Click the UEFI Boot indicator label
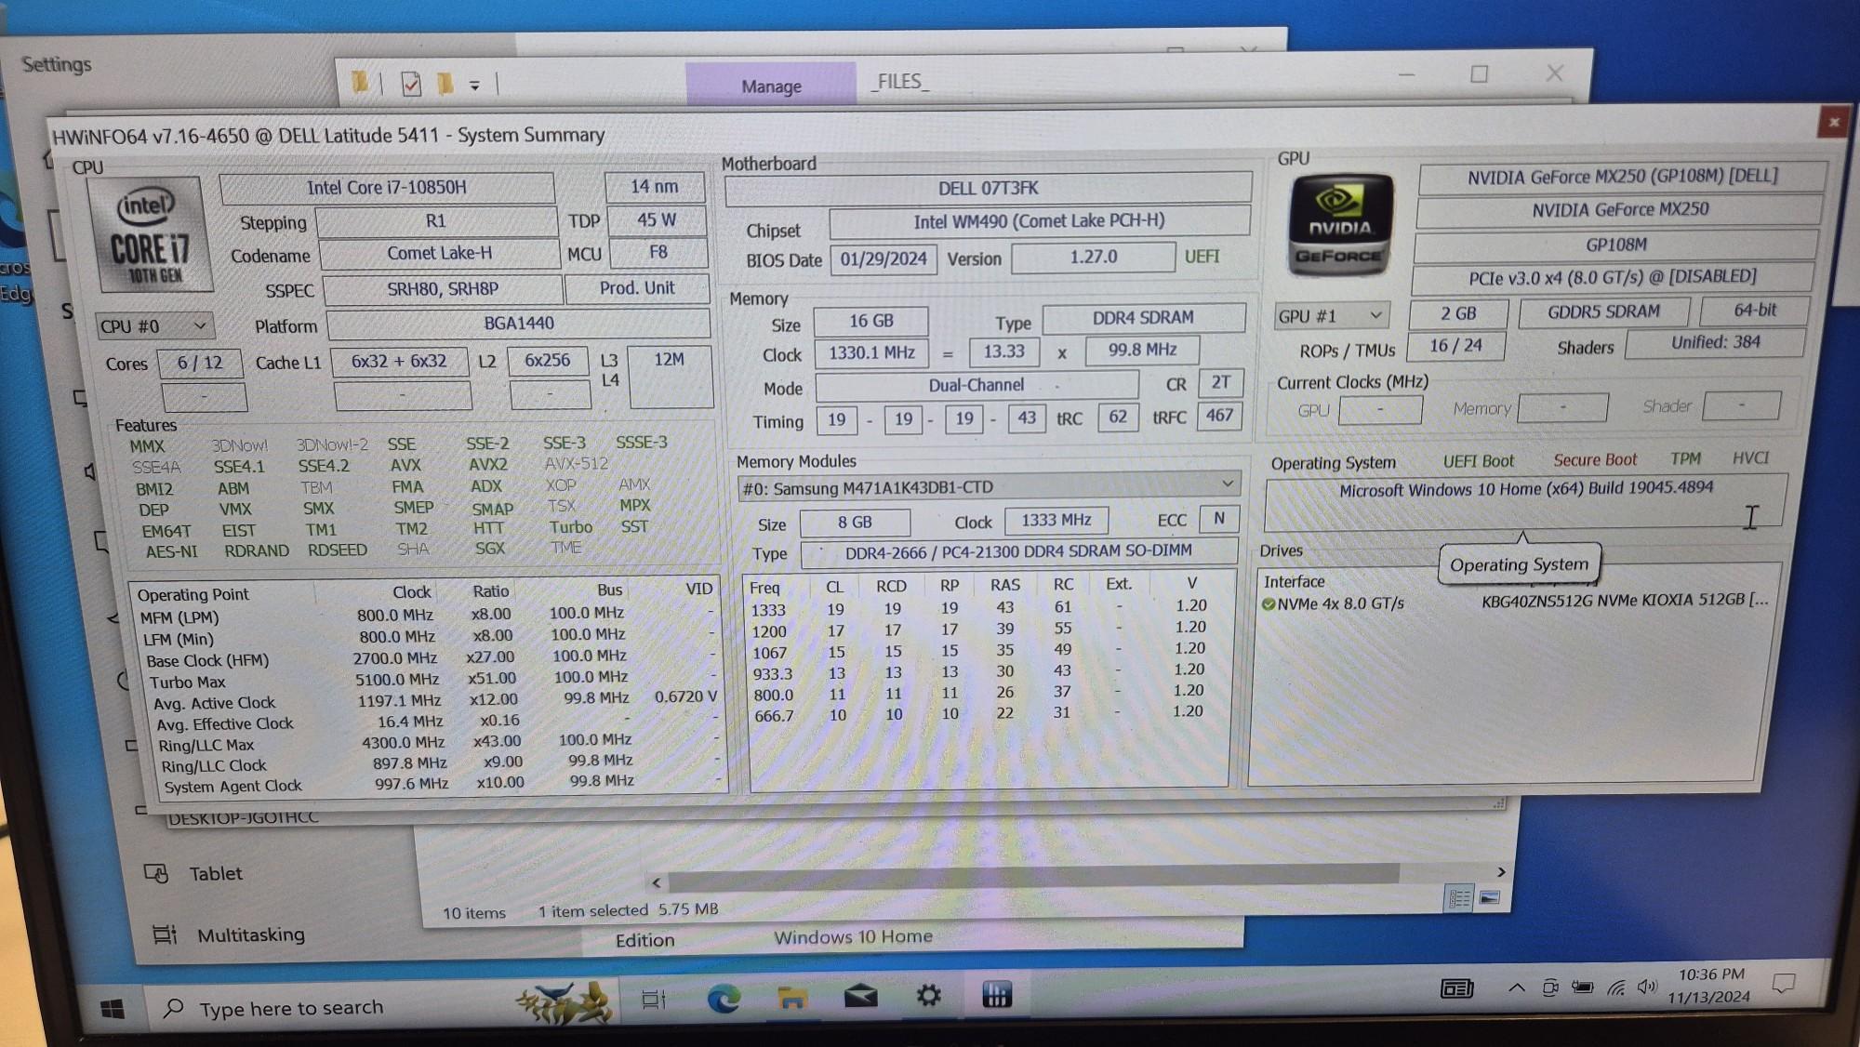 pyautogui.click(x=1478, y=461)
